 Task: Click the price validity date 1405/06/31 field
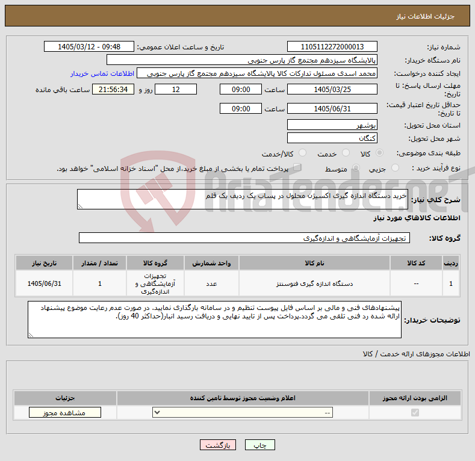[332, 108]
